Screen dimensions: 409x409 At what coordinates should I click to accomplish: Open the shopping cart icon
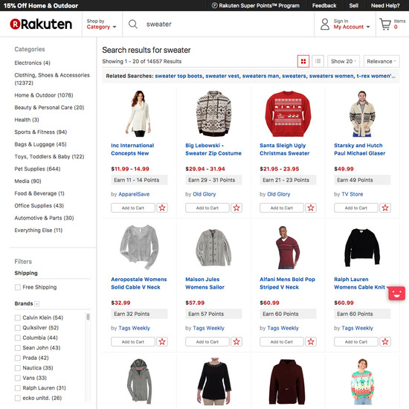tap(385, 24)
